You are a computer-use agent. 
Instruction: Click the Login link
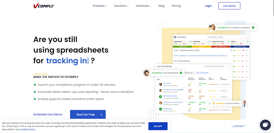208,6
